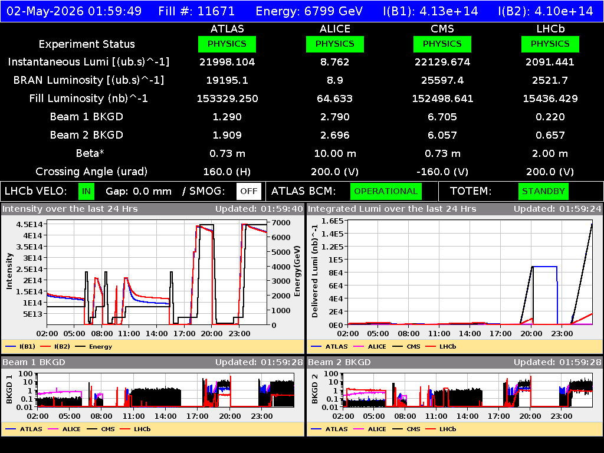Click CMS legend entry in Integrated Lumi chart
This screenshot has width=604, height=453.
click(x=406, y=347)
